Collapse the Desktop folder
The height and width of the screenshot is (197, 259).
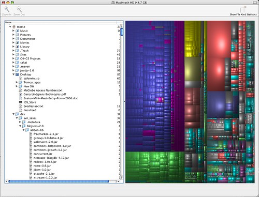pos(13,74)
